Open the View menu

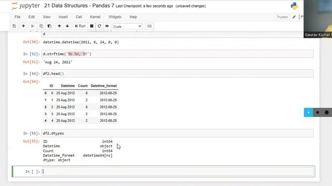pyautogui.click(x=47, y=17)
